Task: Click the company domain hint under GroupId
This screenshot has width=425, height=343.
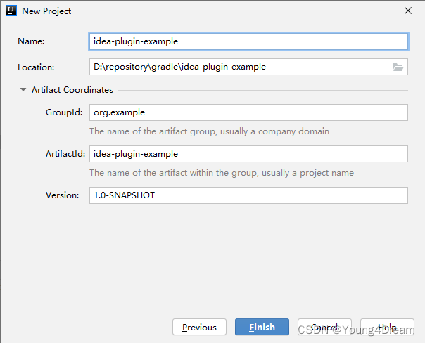Action: click(209, 131)
